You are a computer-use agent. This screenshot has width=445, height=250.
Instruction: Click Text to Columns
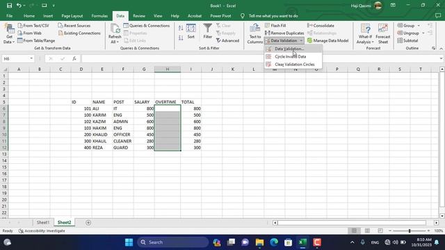(254, 34)
